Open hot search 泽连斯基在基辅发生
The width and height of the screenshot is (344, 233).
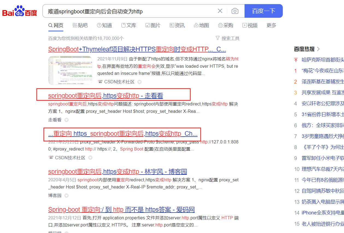point(322,82)
